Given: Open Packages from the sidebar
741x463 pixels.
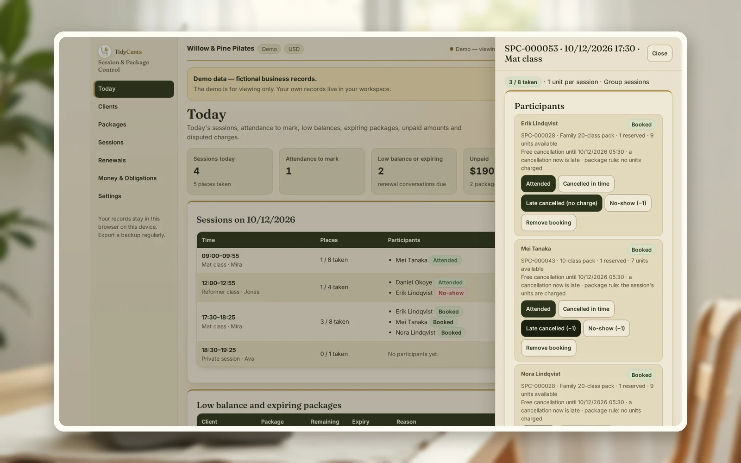Looking at the screenshot, I should (134, 125).
